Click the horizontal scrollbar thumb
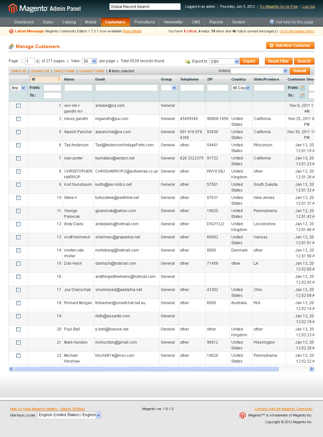 pyautogui.click(x=146, y=369)
